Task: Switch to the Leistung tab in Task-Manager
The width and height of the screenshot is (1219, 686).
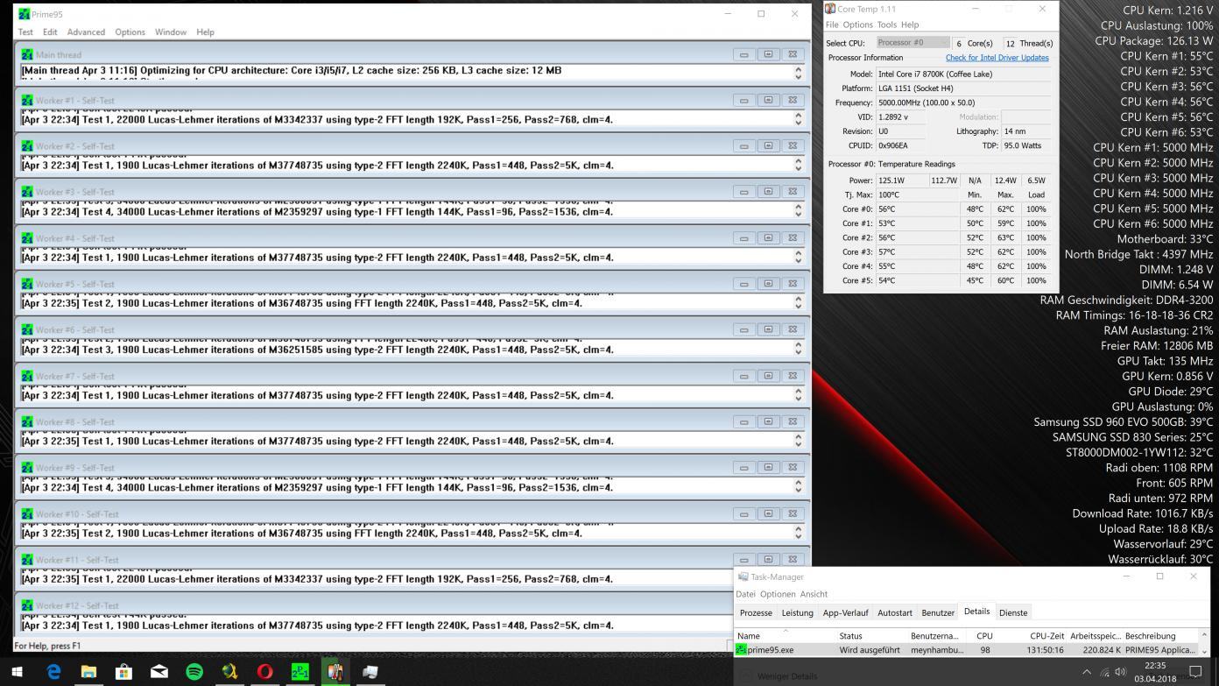Action: pos(797,612)
